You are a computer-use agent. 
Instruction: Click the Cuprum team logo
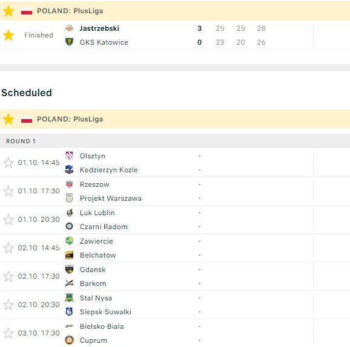tap(69, 340)
